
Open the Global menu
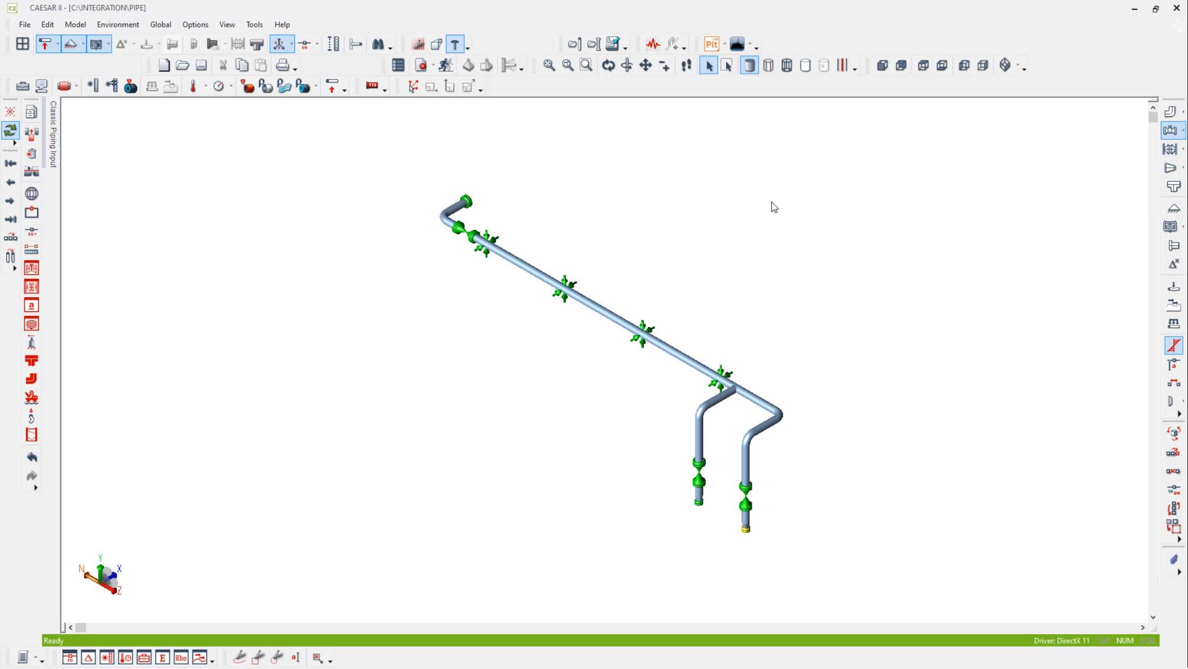[160, 24]
